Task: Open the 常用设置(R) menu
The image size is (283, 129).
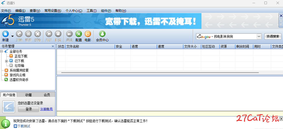Action: point(53,10)
